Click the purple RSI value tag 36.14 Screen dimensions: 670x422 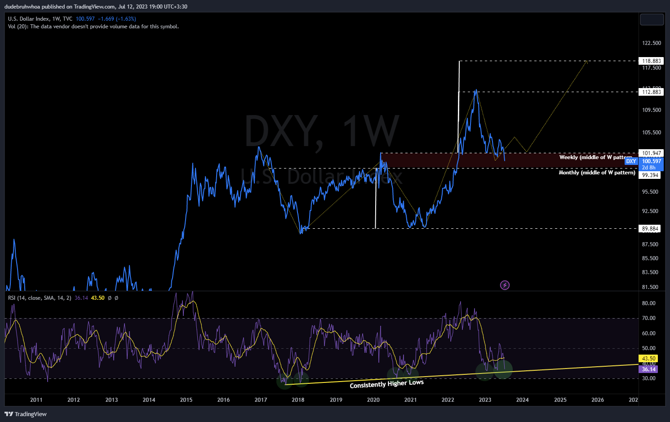click(648, 369)
